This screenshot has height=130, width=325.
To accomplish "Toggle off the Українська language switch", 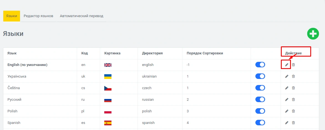I will 260,76.
